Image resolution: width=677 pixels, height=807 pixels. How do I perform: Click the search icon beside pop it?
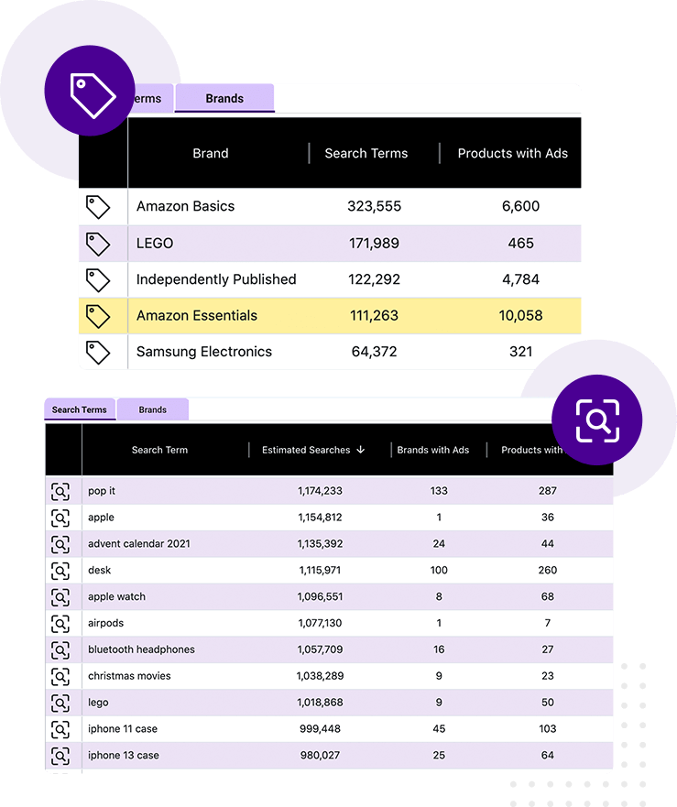pyautogui.click(x=60, y=492)
